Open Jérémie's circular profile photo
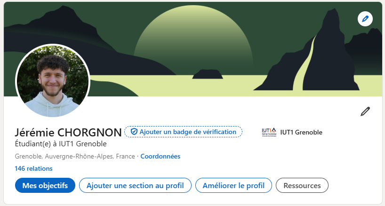The image size is (385, 206). (x=53, y=81)
